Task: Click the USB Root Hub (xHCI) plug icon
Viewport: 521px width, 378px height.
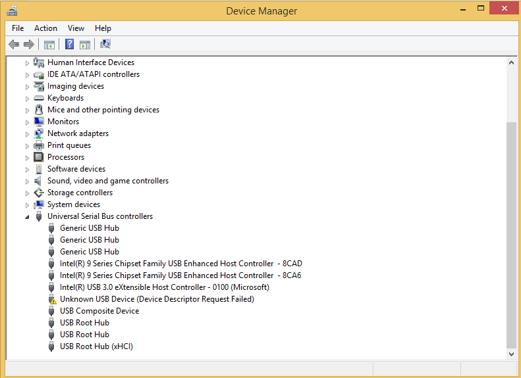Action: (51, 346)
